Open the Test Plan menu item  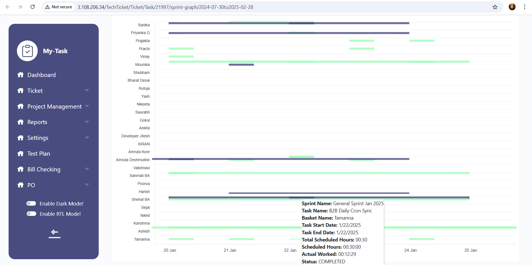[39, 154]
